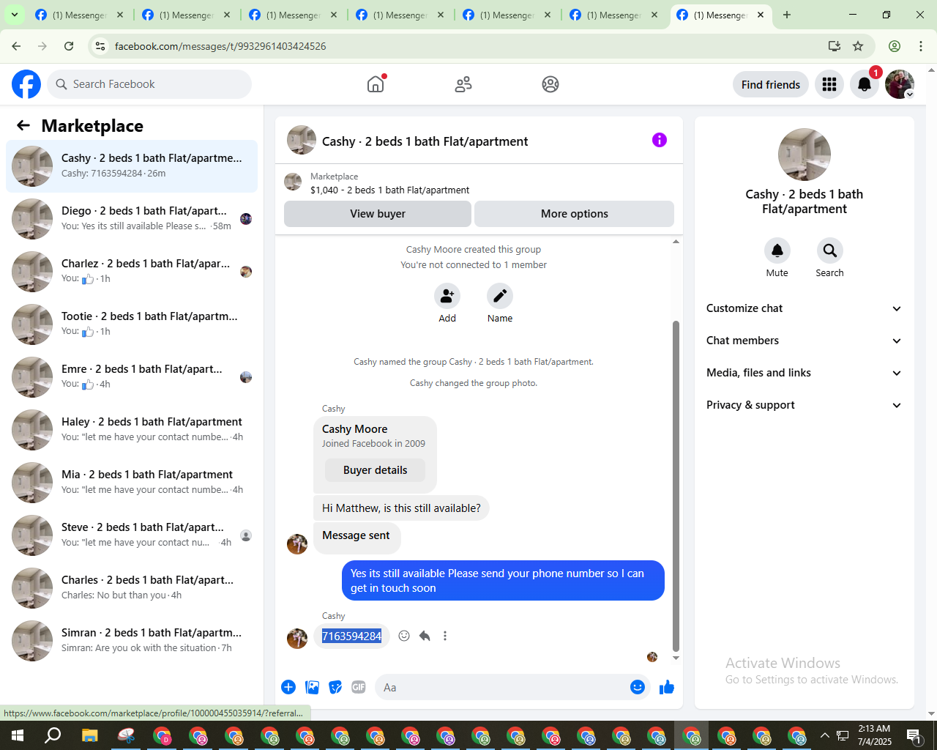Open Emre 2 beds 1 bath conversation

[x=132, y=377]
